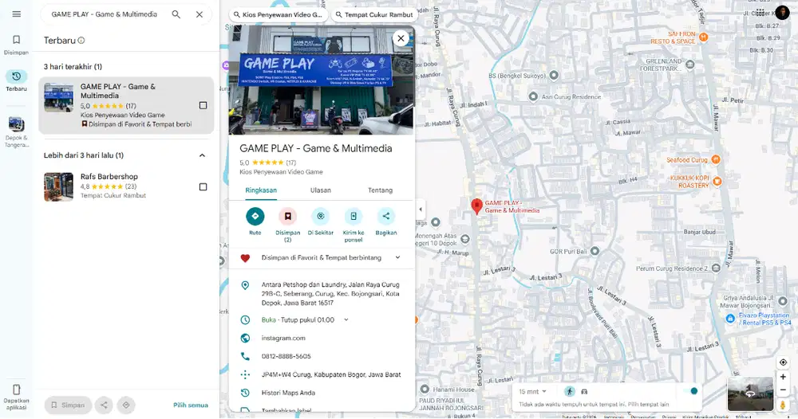Open the Street View preview thumbnail
Viewport: 798px width, 419px height.
point(750,394)
